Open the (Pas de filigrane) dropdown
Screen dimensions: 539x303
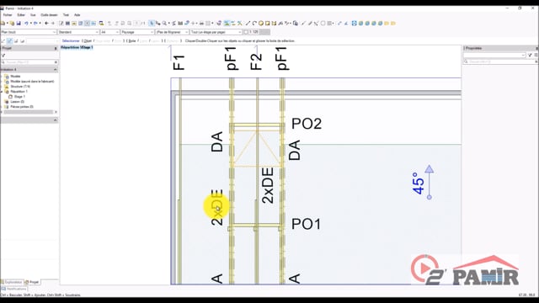point(172,32)
